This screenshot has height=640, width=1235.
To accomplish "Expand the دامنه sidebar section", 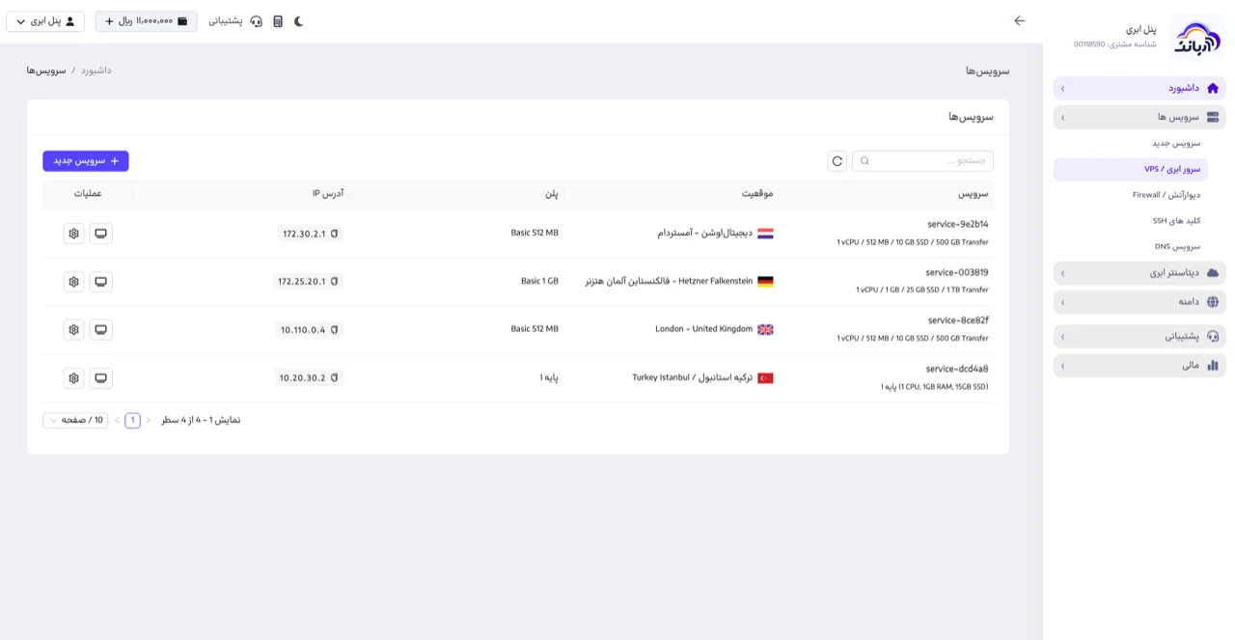I will click(x=1139, y=302).
